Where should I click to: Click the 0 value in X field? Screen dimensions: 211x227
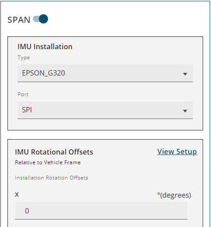(x=27, y=211)
